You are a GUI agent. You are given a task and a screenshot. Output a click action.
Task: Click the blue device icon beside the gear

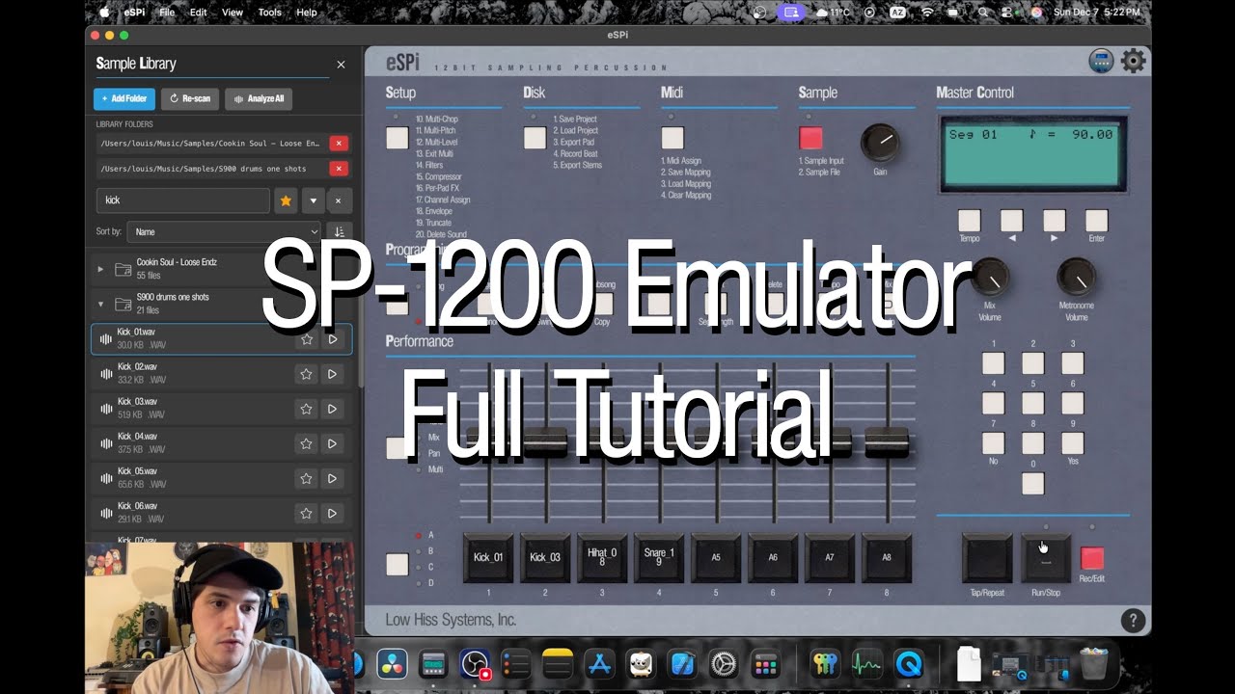coord(1101,62)
